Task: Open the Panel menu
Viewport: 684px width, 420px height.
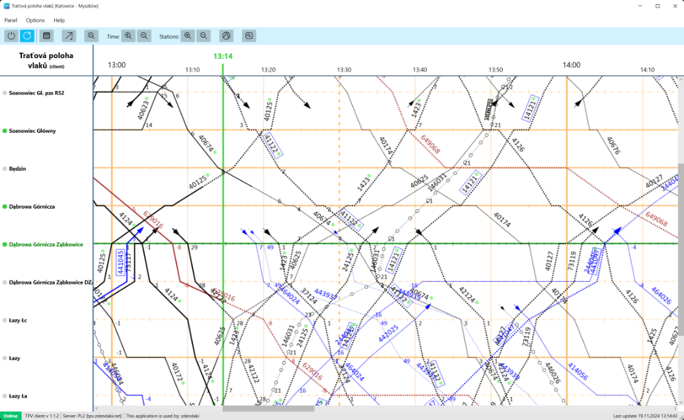Action: tap(11, 21)
